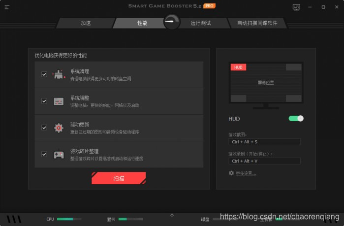Viewport: 344px width, 226px height.
Task: Turn off the HUD toggle switch
Action: pyautogui.click(x=296, y=119)
